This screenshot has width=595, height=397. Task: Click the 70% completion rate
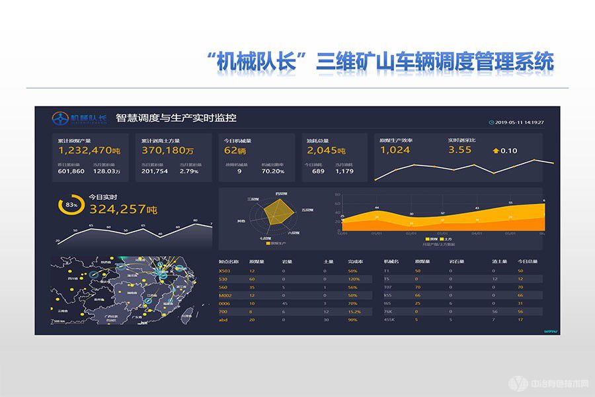click(353, 304)
